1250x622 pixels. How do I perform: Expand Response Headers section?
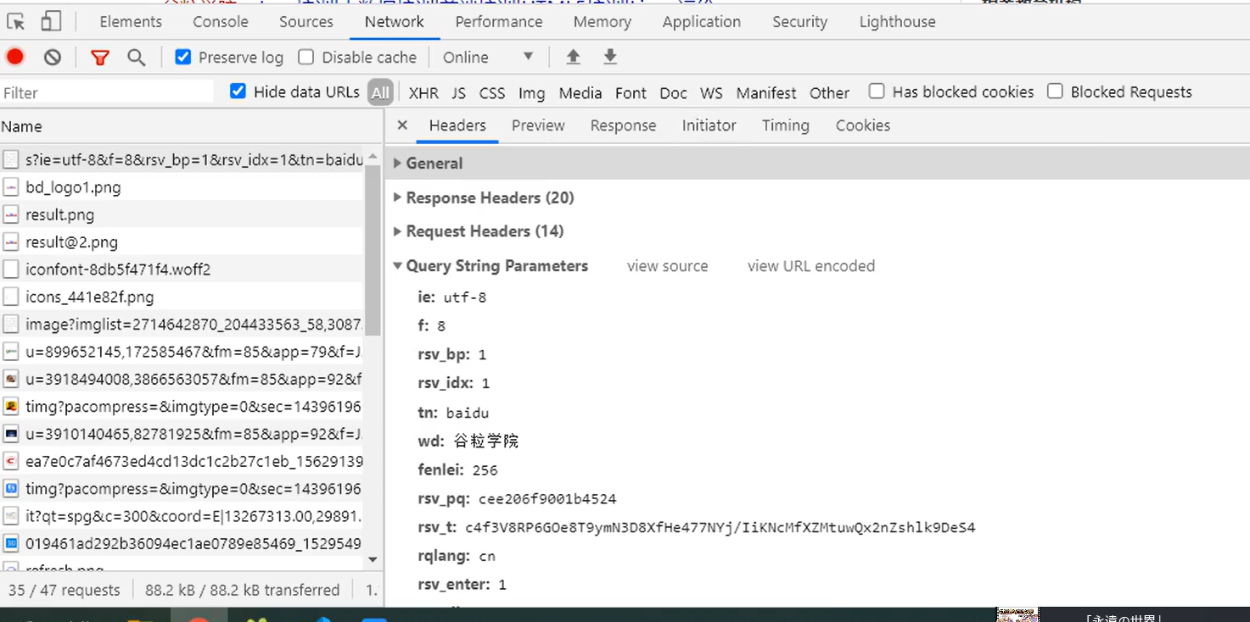coord(490,197)
